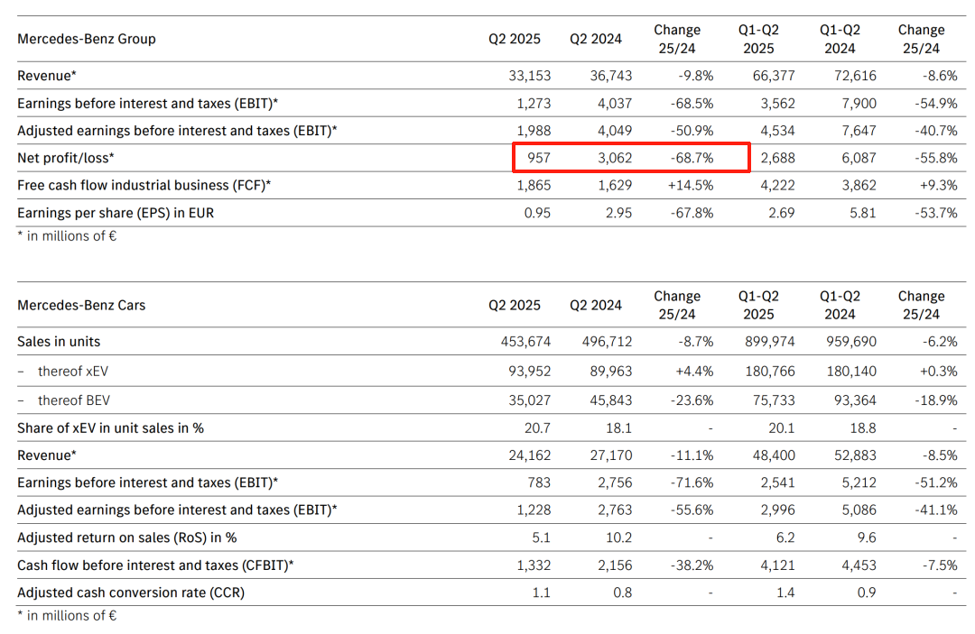This screenshot has height=634, width=975.
Task: Click the Mercedes-Benz Cars table heading
Action: coord(81,305)
